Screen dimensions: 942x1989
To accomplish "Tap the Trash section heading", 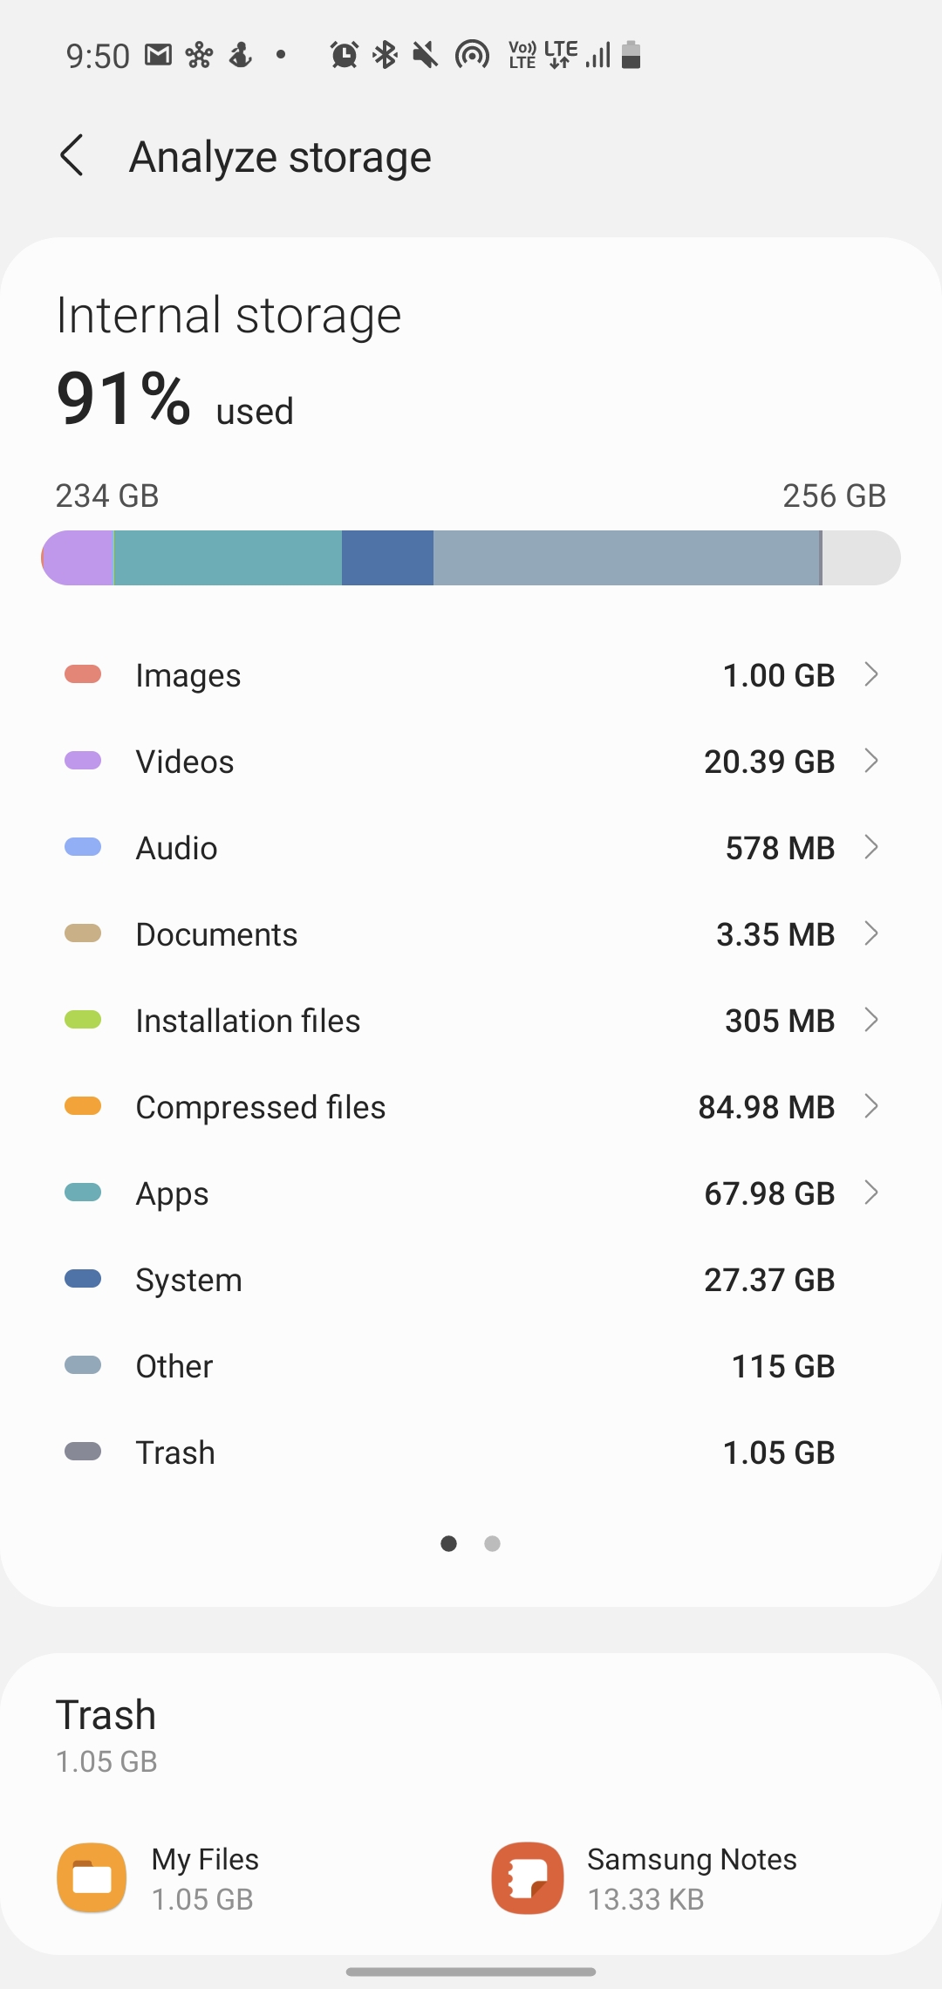I will [x=106, y=1715].
